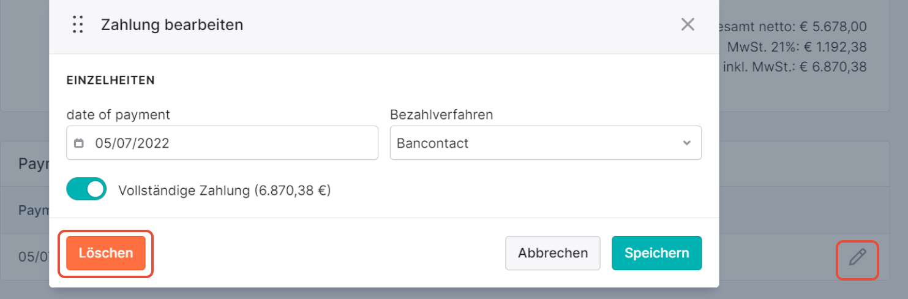Click the date of payment label
Viewport: 908px width, 299px height.
pyautogui.click(x=118, y=115)
